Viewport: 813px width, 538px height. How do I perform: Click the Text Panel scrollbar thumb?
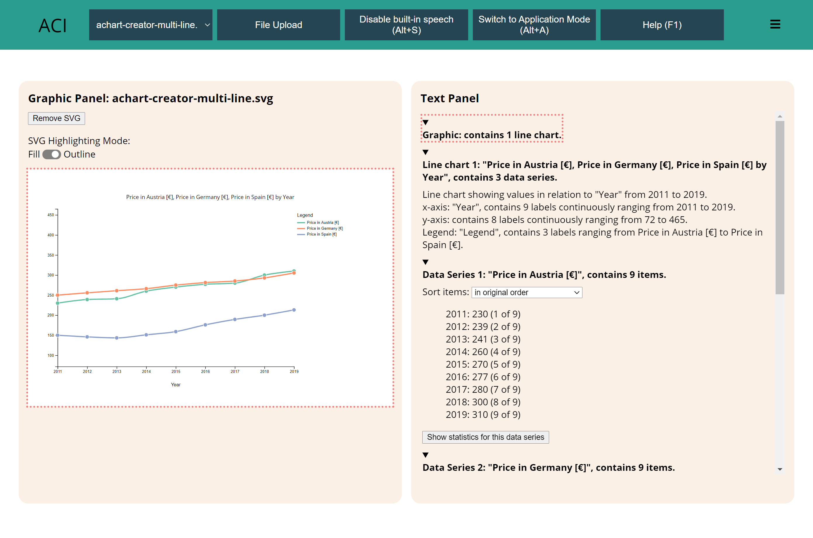780,207
